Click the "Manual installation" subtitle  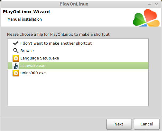tap(25, 19)
